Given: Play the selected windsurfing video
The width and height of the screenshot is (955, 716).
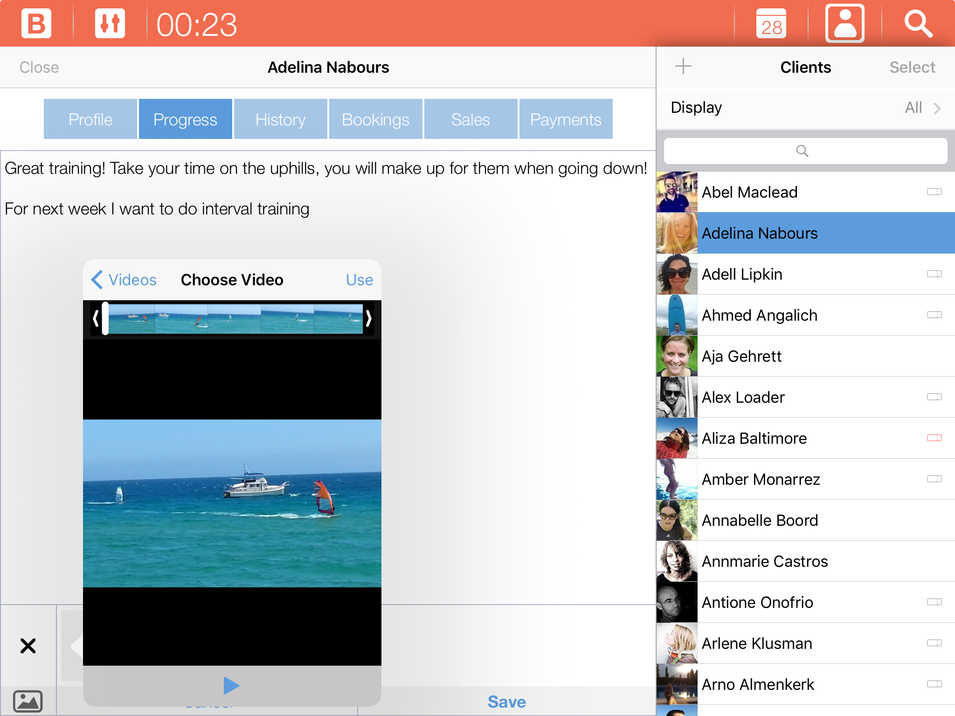Looking at the screenshot, I should (x=231, y=686).
